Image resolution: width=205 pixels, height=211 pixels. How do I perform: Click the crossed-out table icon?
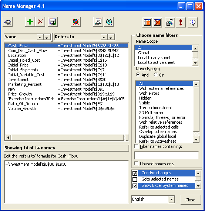(x=157, y=22)
